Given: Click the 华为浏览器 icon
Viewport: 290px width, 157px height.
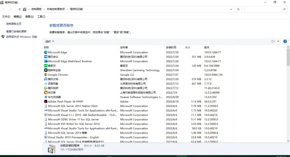Looking at the screenshot, I should [45, 97].
